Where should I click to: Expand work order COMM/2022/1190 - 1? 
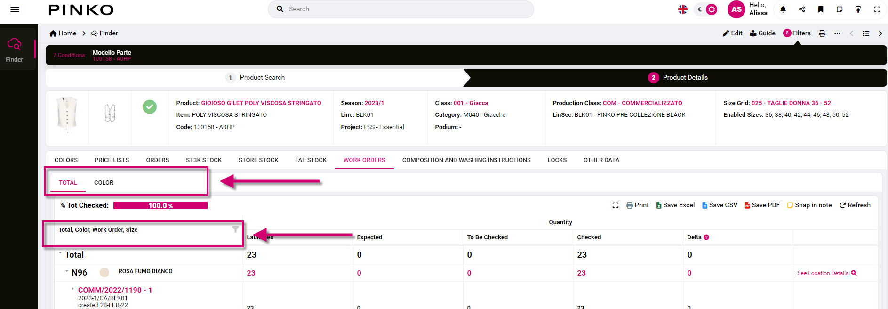coord(72,289)
